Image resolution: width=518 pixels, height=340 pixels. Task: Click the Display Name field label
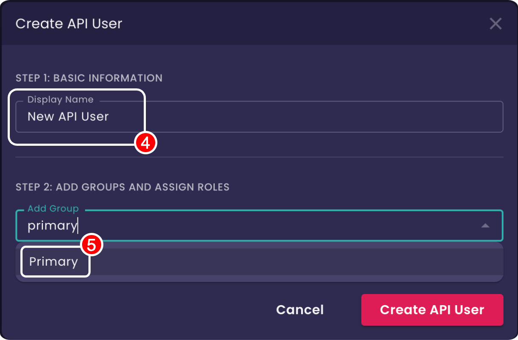pos(60,99)
